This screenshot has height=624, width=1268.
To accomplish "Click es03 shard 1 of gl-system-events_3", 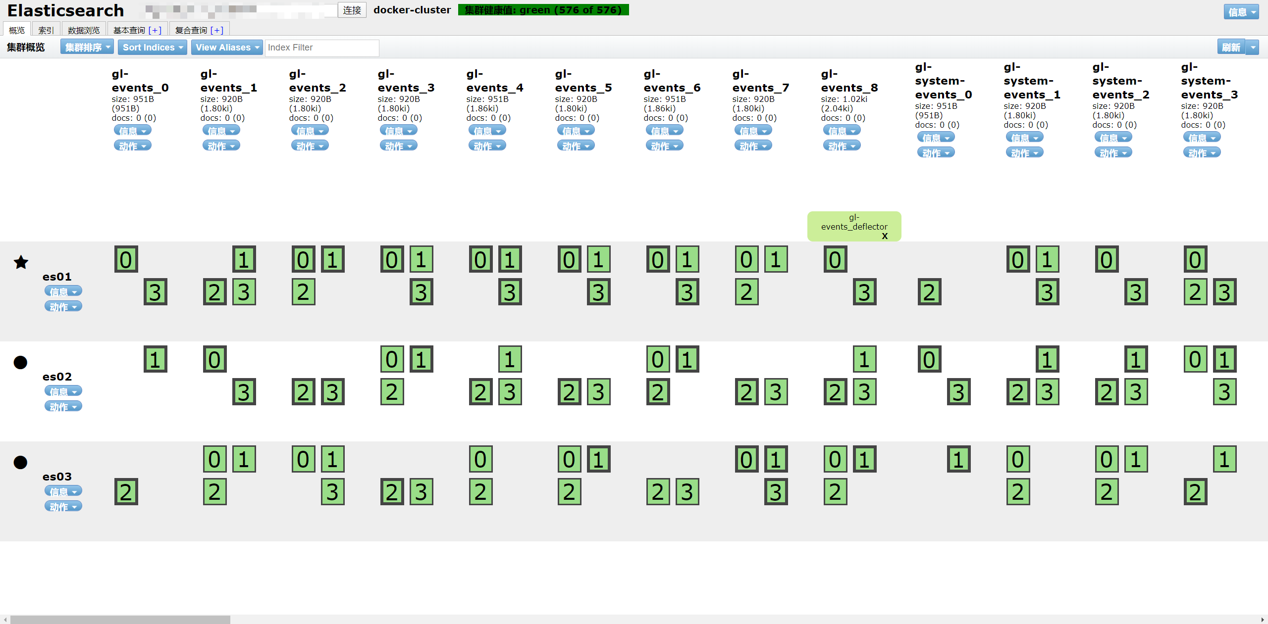I will pyautogui.click(x=1224, y=459).
